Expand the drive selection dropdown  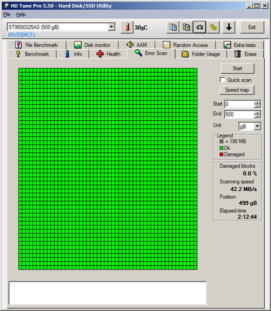112,27
